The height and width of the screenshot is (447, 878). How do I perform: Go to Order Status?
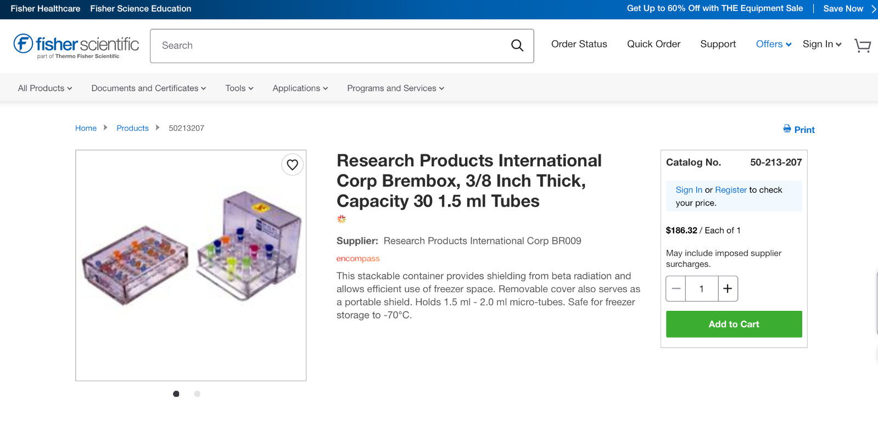[x=579, y=44]
